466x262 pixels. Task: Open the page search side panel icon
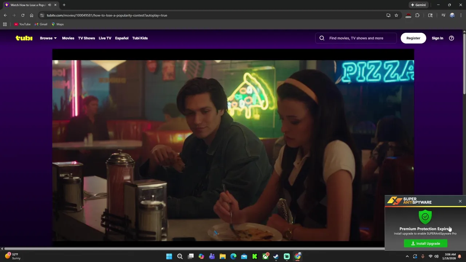click(430, 15)
